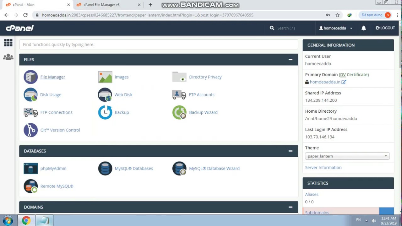
Task: Open Chrome from the taskbar
Action: [x=26, y=220]
